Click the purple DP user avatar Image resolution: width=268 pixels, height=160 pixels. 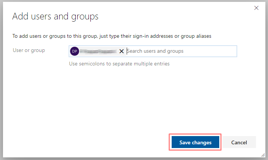[75, 51]
